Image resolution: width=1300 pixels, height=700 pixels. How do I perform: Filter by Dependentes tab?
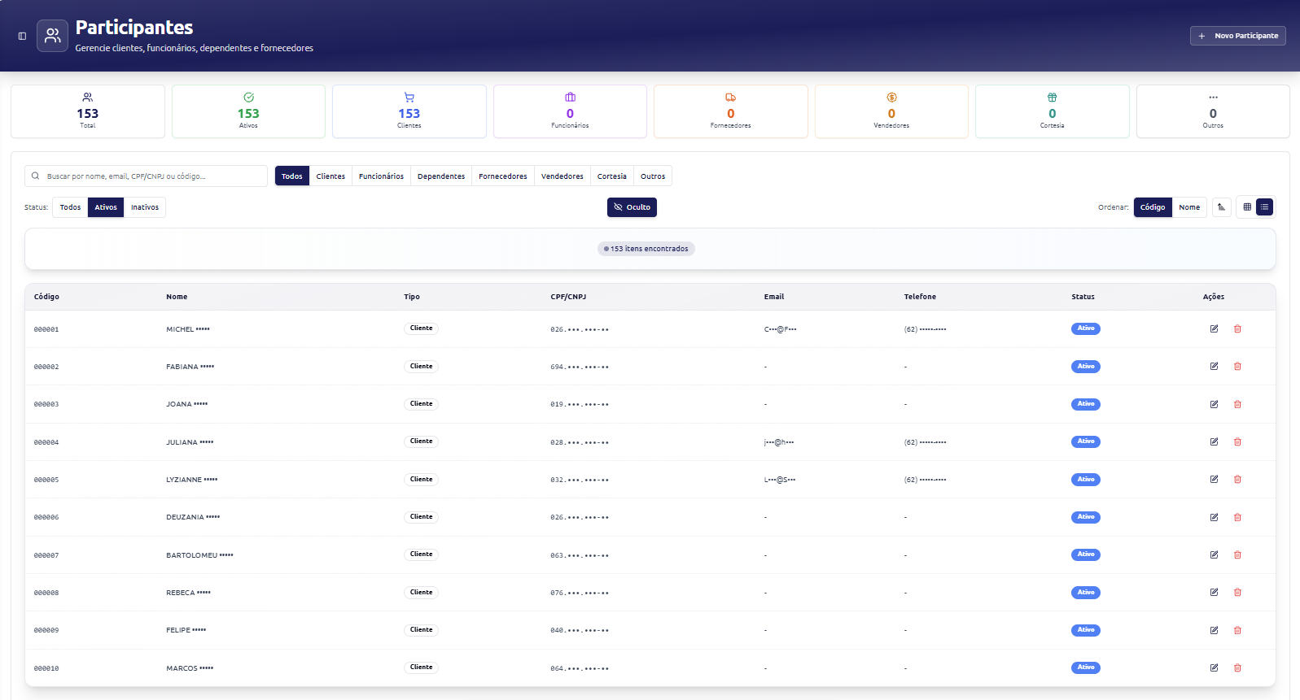tap(441, 176)
